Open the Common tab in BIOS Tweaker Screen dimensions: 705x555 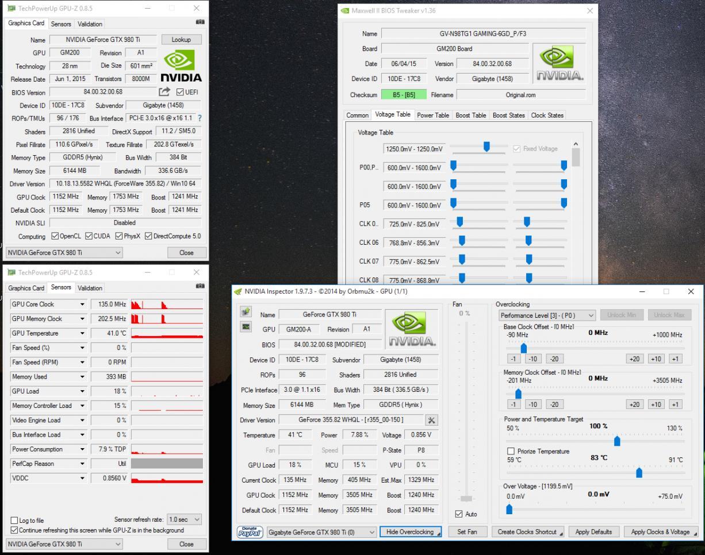pos(357,115)
